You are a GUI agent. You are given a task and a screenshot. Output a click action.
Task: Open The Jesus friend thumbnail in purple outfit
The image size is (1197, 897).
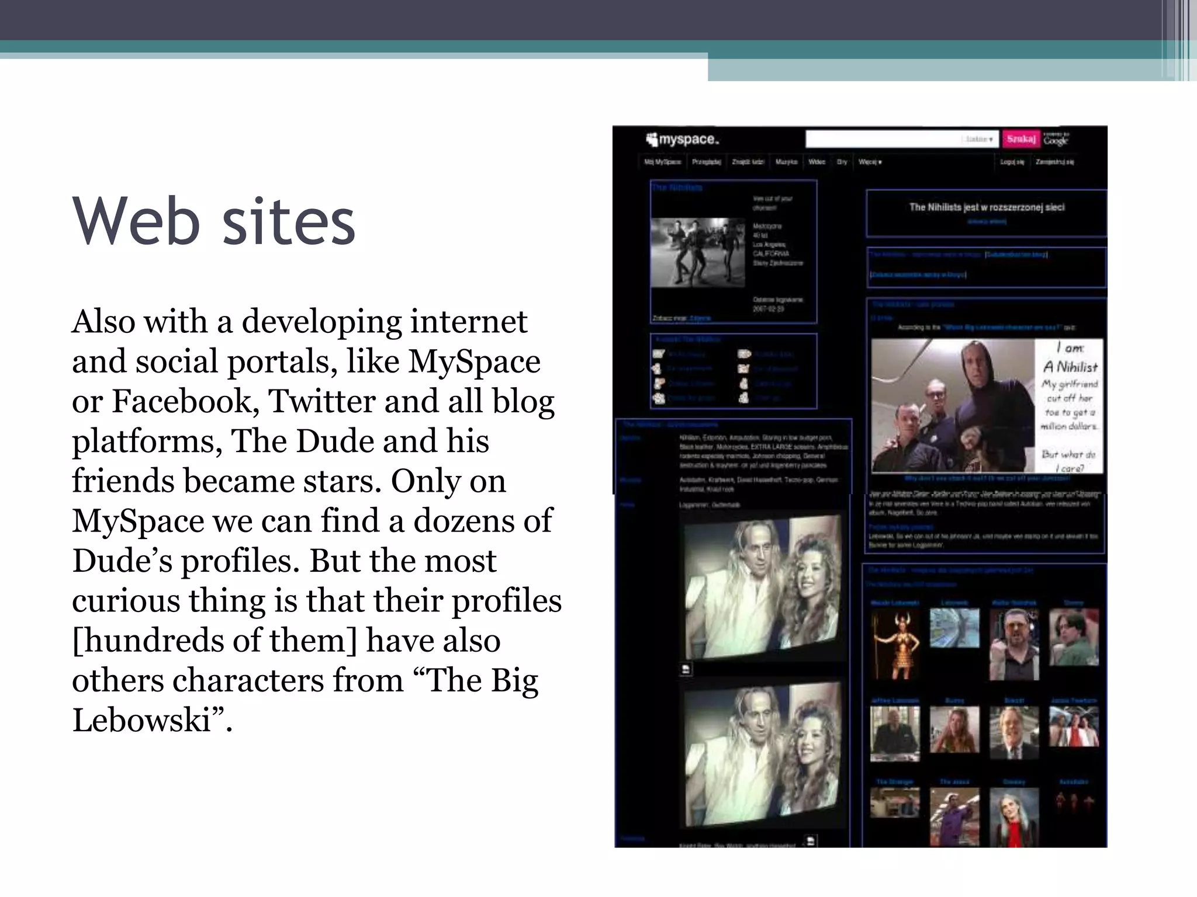[954, 816]
